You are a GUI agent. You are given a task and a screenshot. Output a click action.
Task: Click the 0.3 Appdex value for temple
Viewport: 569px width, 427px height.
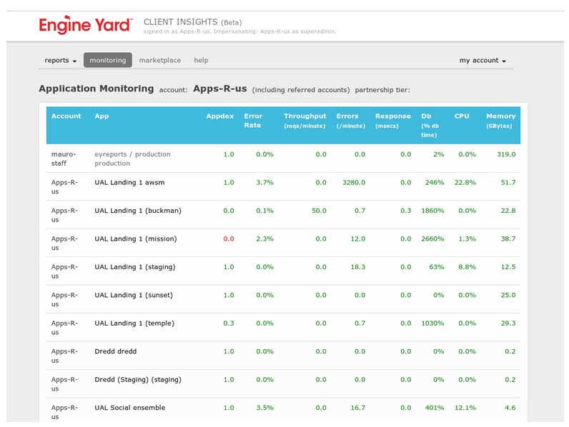(x=229, y=323)
